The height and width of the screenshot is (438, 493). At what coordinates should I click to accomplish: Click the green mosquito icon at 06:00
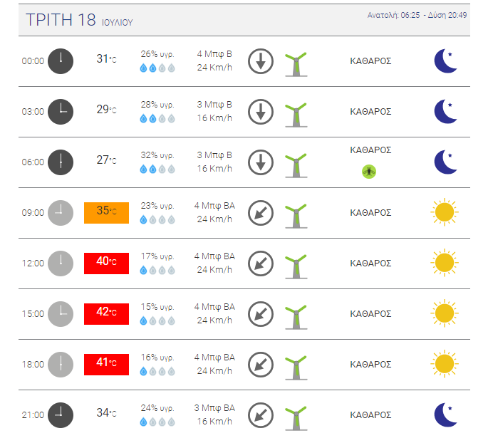point(370,171)
